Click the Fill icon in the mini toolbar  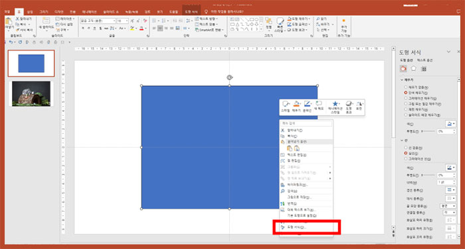(x=296, y=104)
